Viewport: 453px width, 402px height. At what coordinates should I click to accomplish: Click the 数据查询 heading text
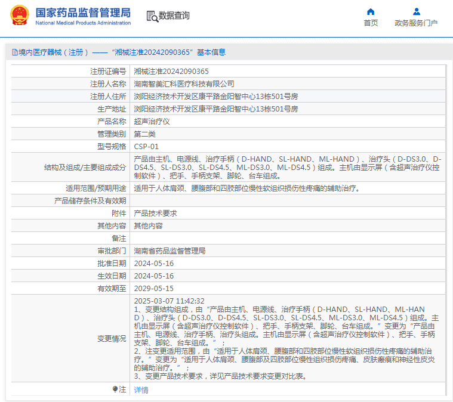click(x=174, y=16)
